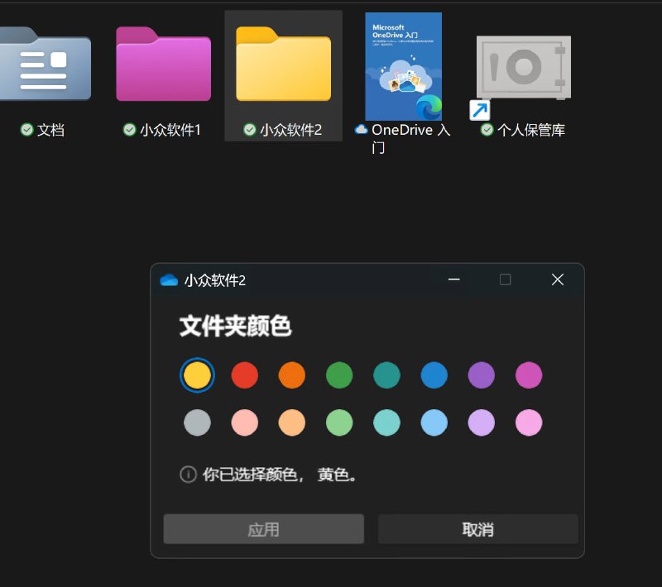Select the green folder color
The height and width of the screenshot is (587, 662).
tap(339, 375)
